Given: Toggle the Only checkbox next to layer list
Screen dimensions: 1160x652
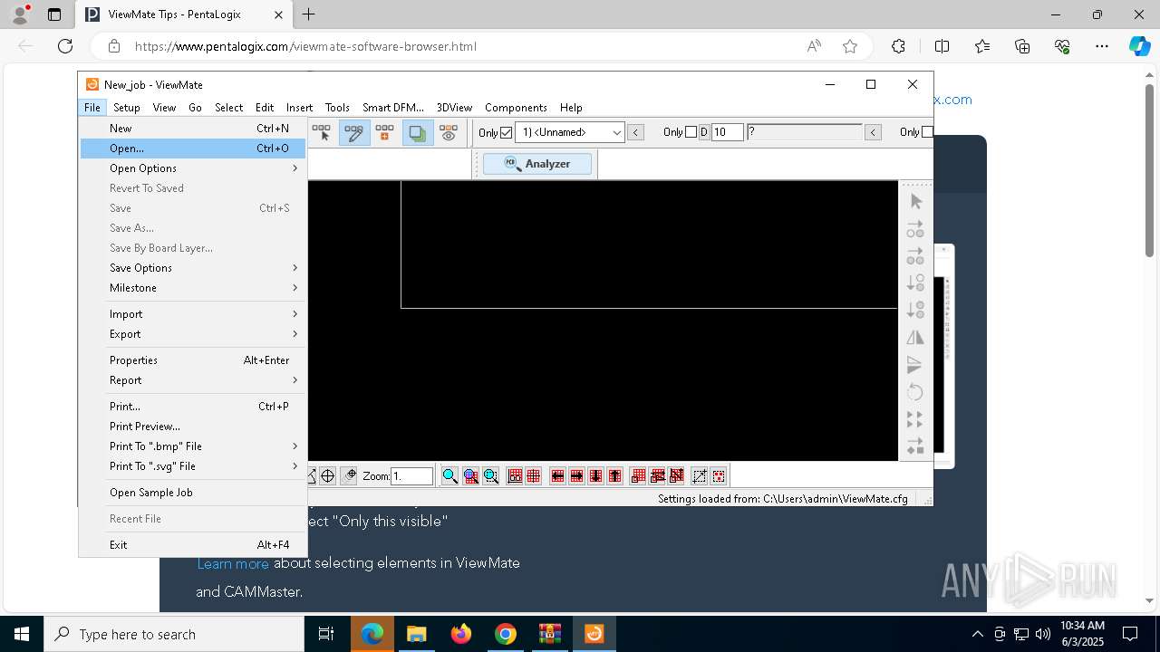Looking at the screenshot, I should click(506, 132).
